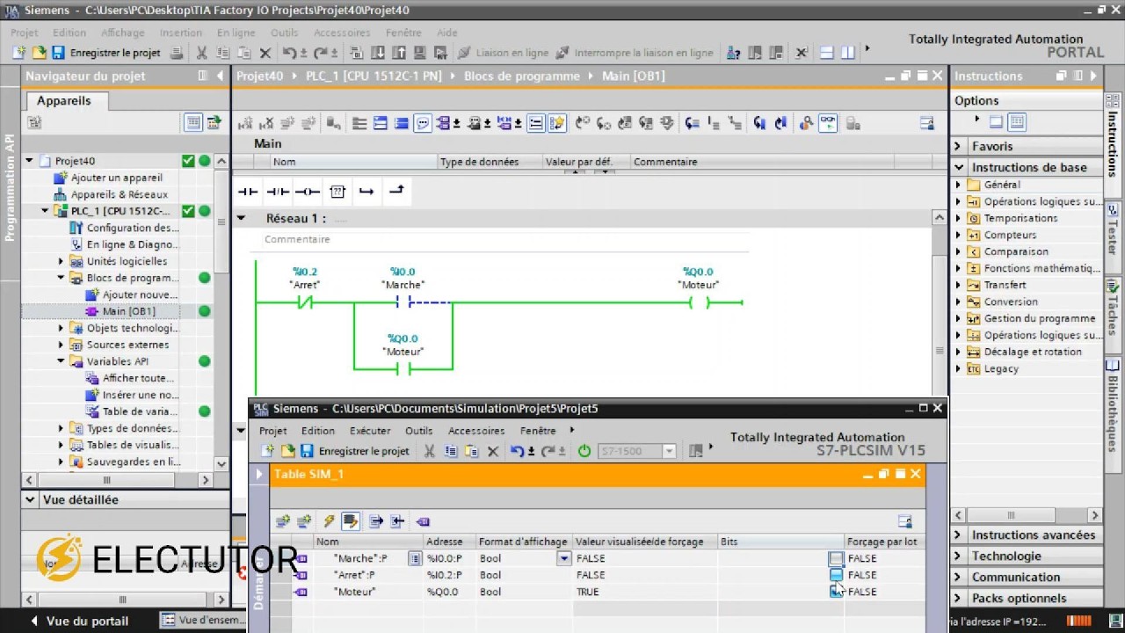Image resolution: width=1125 pixels, height=633 pixels.
Task: Select Appareils tab in project navigator
Action: coord(63,100)
